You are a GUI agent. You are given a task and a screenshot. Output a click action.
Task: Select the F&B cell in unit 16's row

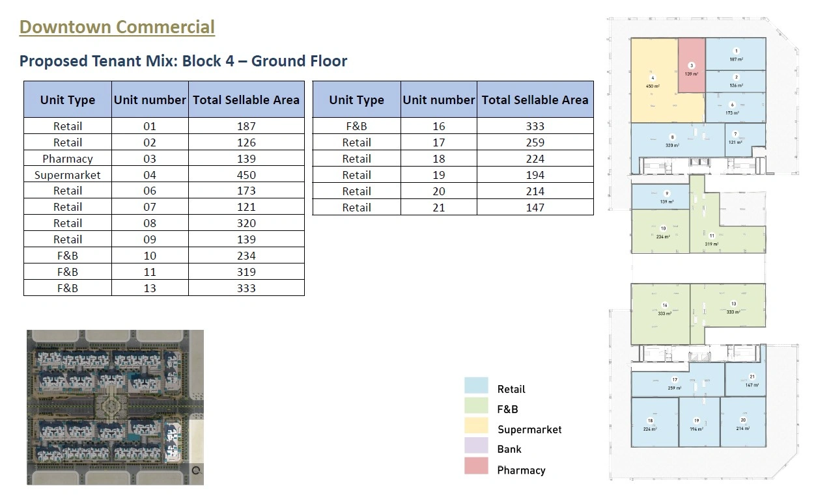pos(357,126)
